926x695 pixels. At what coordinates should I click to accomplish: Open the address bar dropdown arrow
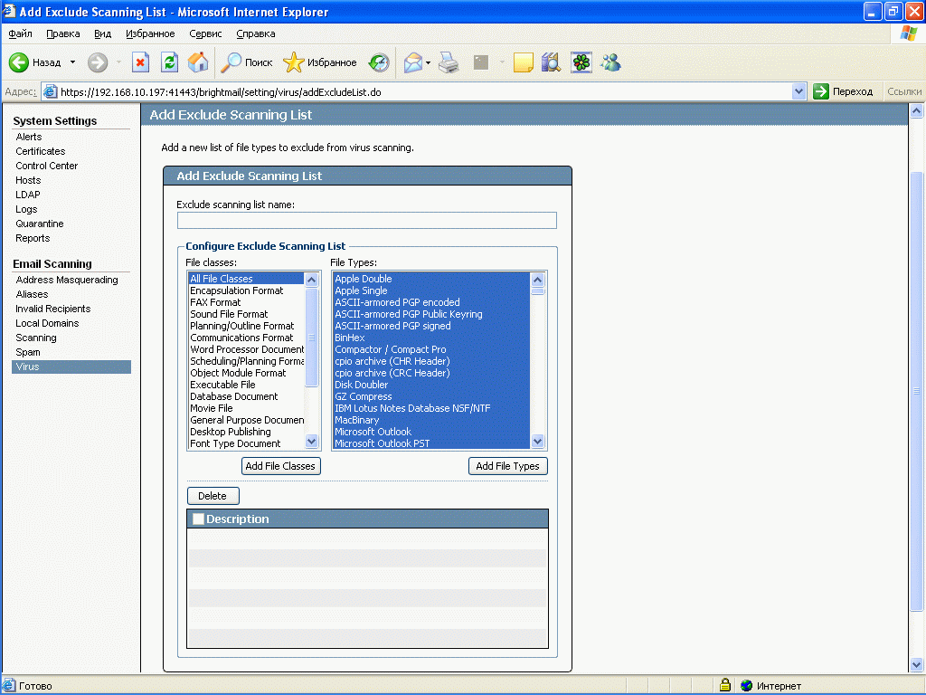pyautogui.click(x=798, y=91)
